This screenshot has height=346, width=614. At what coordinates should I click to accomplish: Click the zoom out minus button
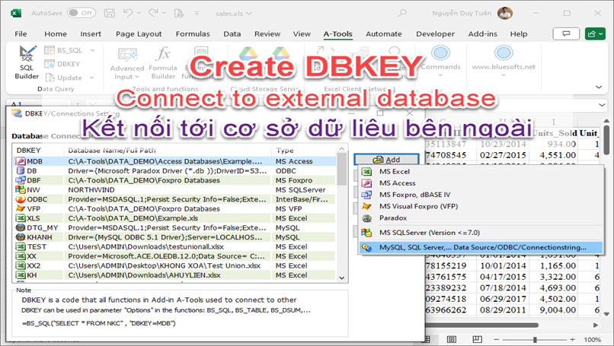click(x=497, y=340)
